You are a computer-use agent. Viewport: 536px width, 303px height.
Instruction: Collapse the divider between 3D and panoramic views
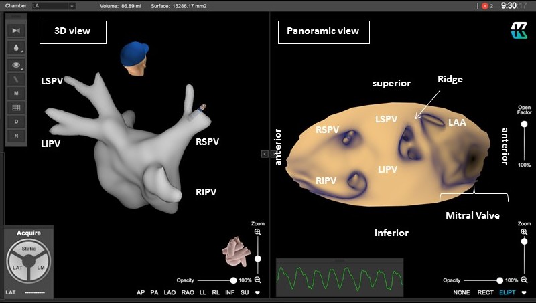pos(265,154)
